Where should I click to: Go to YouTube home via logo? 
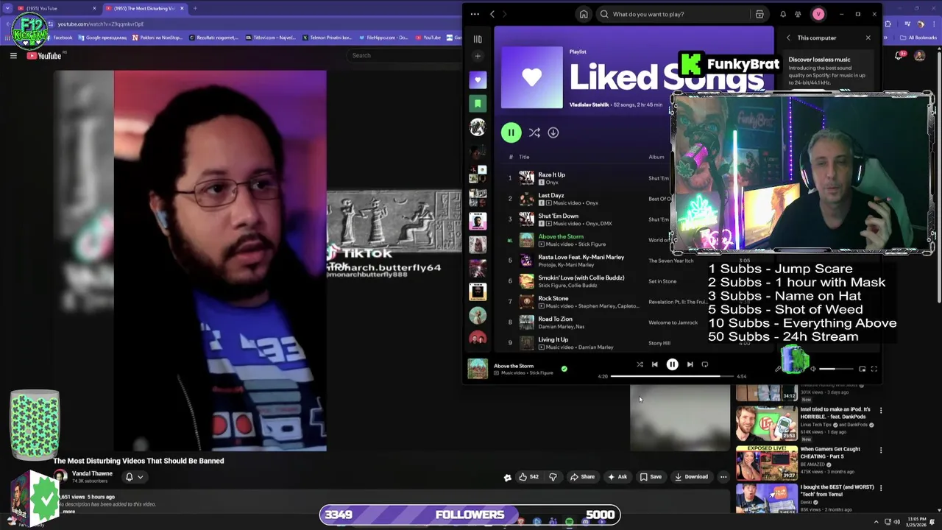click(x=44, y=55)
